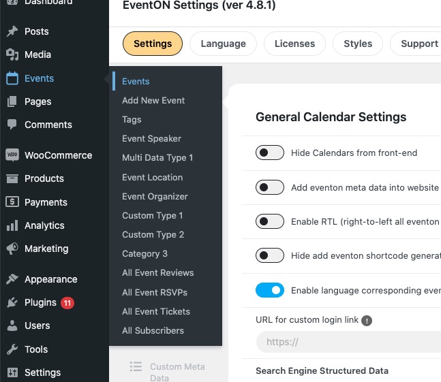Screen dimensions: 441x382
Task: Open All Event Reviews submenu item
Action: [x=157, y=273]
